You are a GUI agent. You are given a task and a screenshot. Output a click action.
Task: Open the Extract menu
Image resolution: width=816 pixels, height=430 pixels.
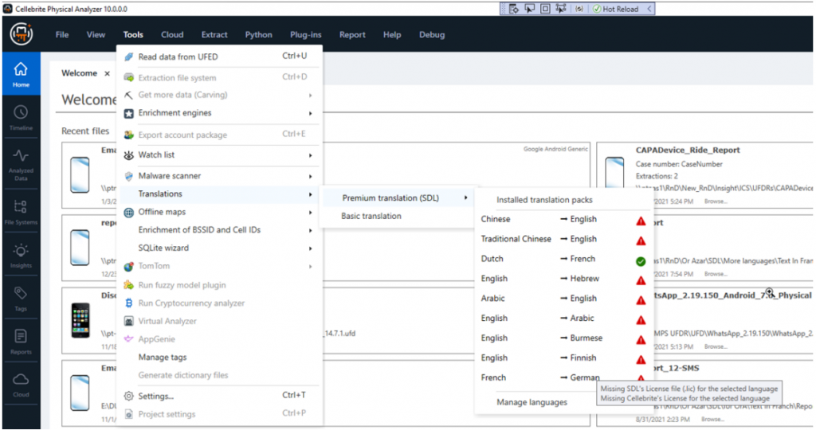[214, 35]
